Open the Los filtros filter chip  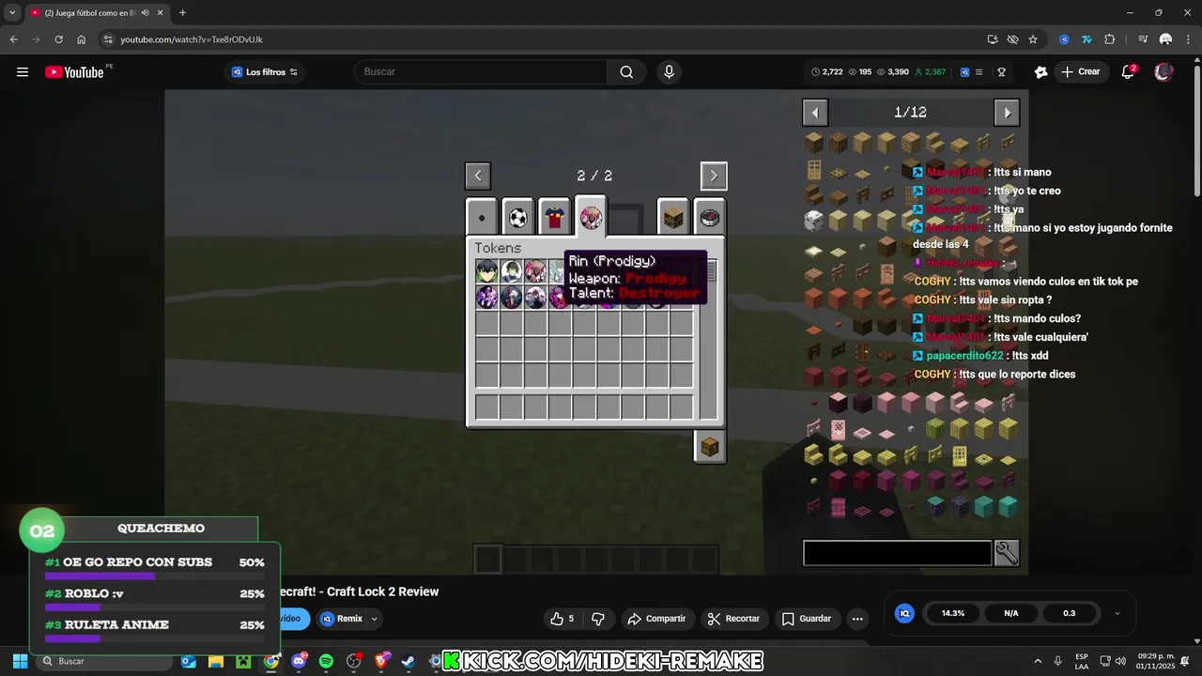(x=265, y=72)
